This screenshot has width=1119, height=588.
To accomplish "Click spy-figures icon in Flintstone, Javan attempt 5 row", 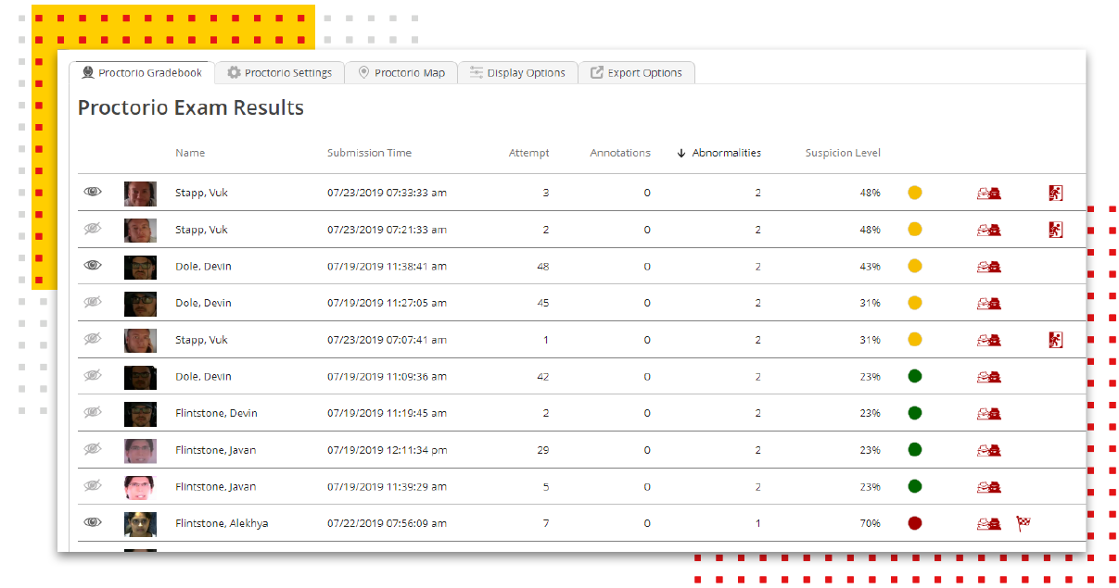I will [988, 487].
